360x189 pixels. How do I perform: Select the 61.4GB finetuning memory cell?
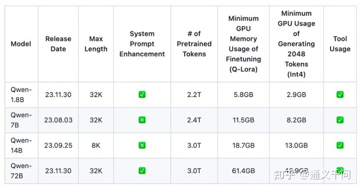pos(243,171)
